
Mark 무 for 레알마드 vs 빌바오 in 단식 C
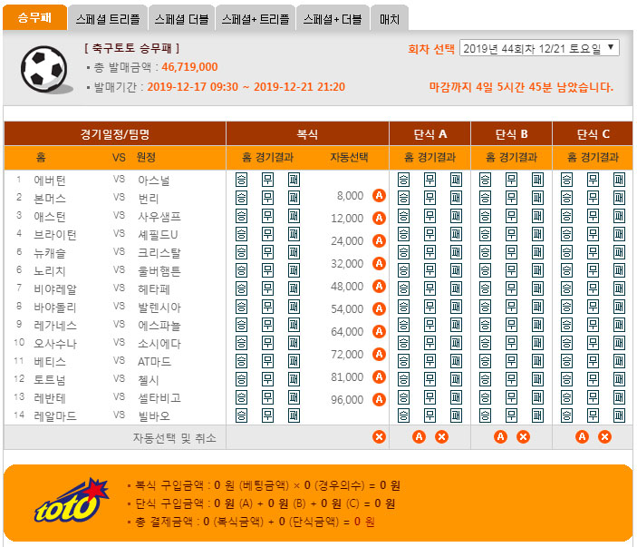click(x=594, y=415)
